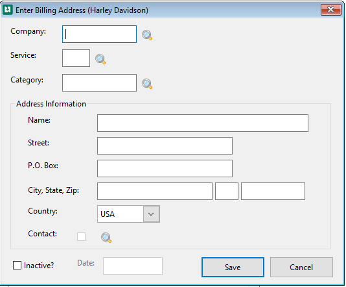Click the app icon in title bar

pyautogui.click(x=8, y=10)
